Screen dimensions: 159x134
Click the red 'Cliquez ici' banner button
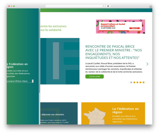[135, 28]
